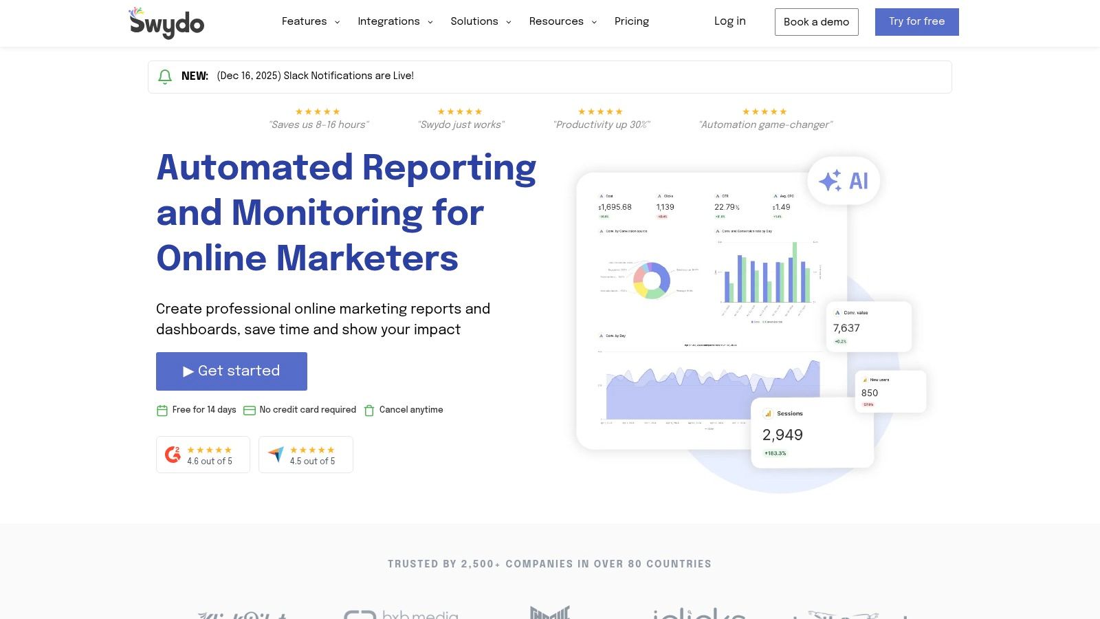
Task: Select Log in from the navigation
Action: (x=729, y=21)
